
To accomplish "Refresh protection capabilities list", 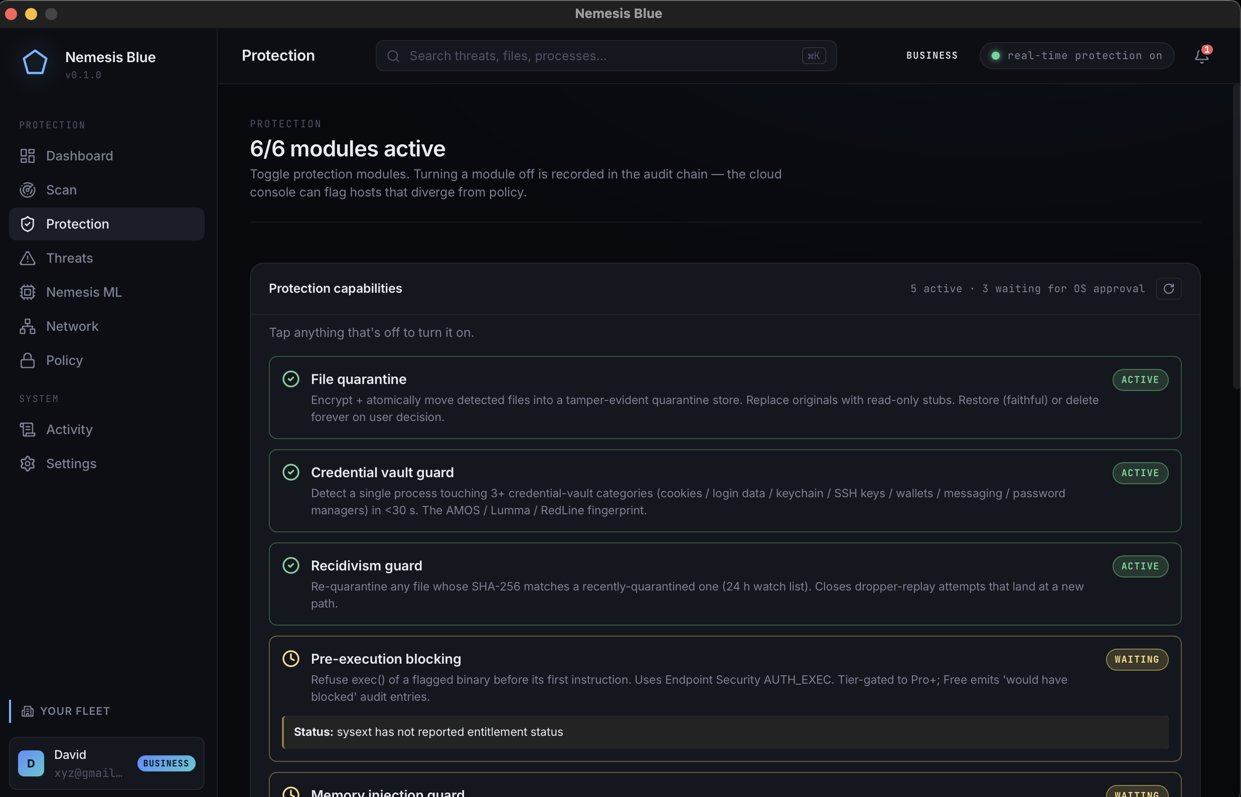I will coord(1168,289).
